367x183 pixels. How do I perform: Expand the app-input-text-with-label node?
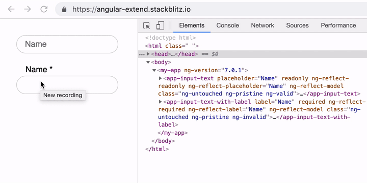[161, 102]
